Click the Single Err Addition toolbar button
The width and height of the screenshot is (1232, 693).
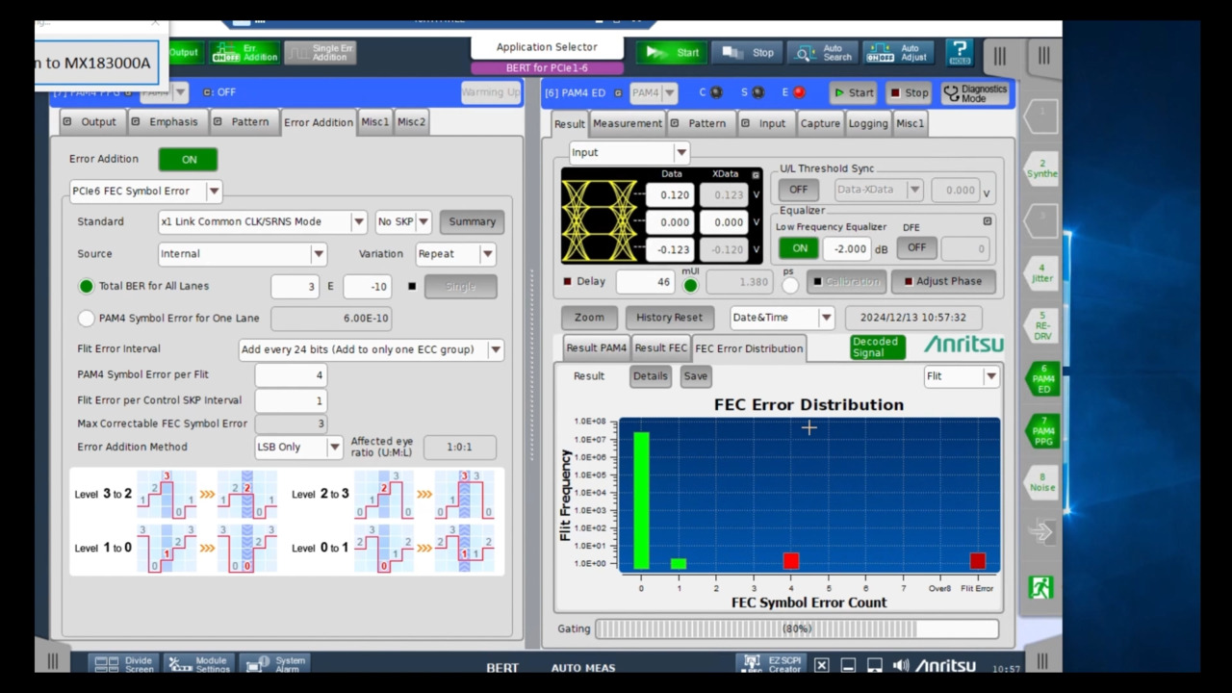(x=320, y=53)
